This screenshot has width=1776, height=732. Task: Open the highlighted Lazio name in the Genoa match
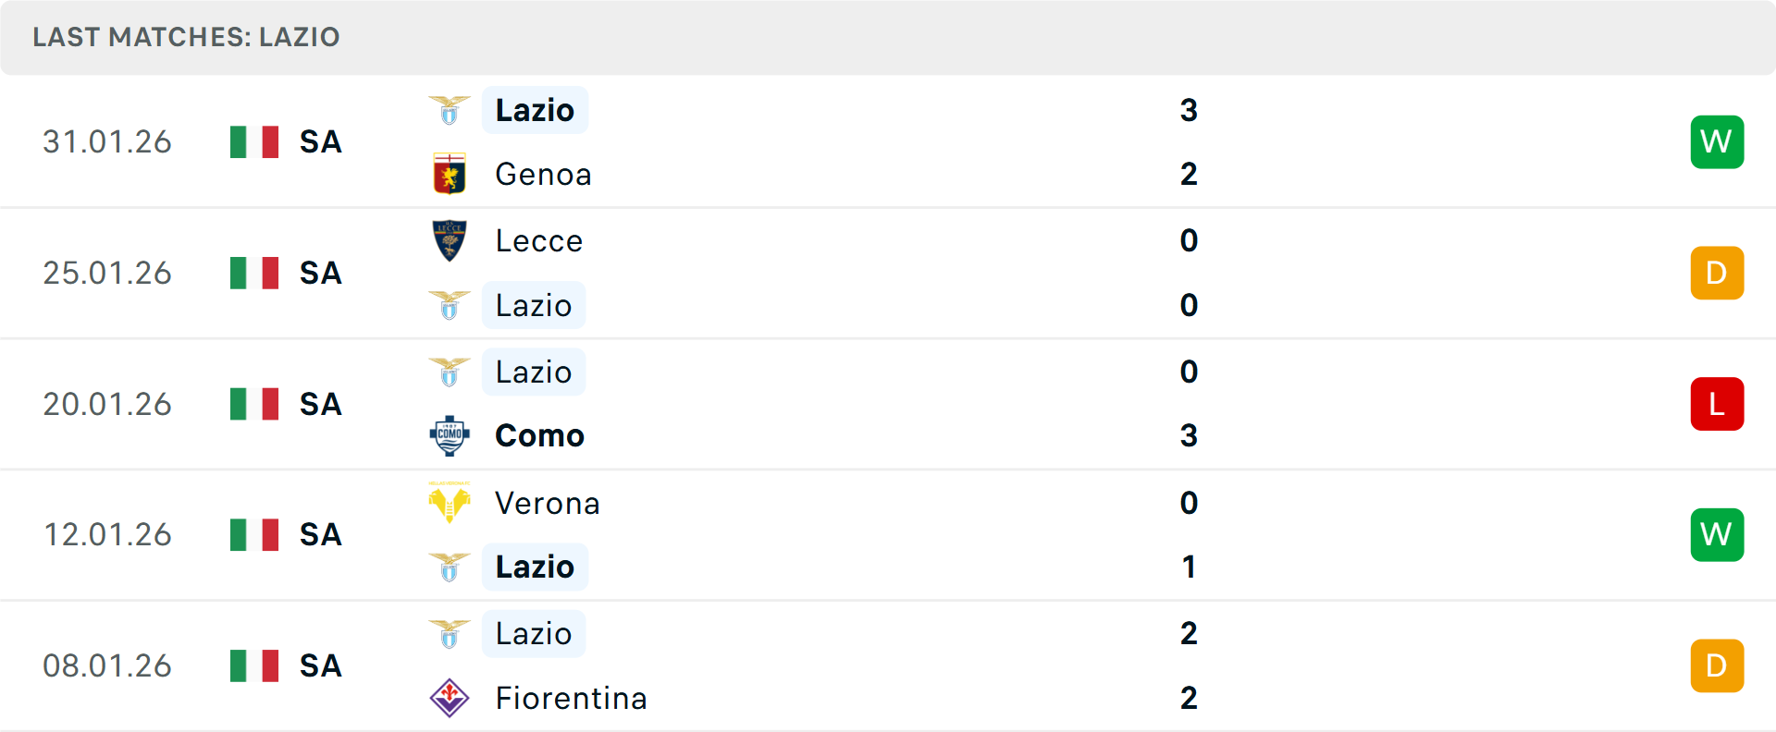[x=535, y=108]
